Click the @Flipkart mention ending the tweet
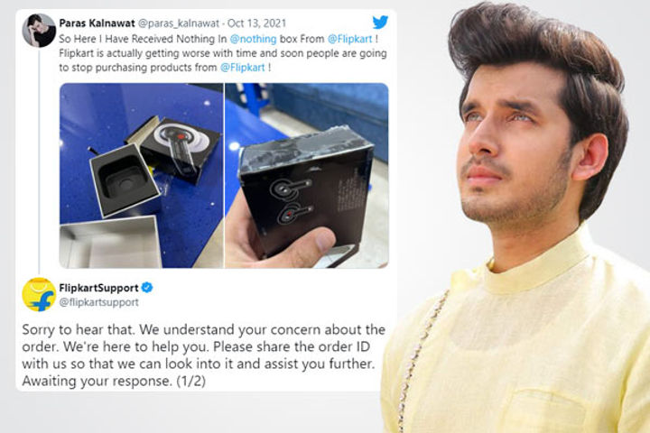 [x=243, y=67]
